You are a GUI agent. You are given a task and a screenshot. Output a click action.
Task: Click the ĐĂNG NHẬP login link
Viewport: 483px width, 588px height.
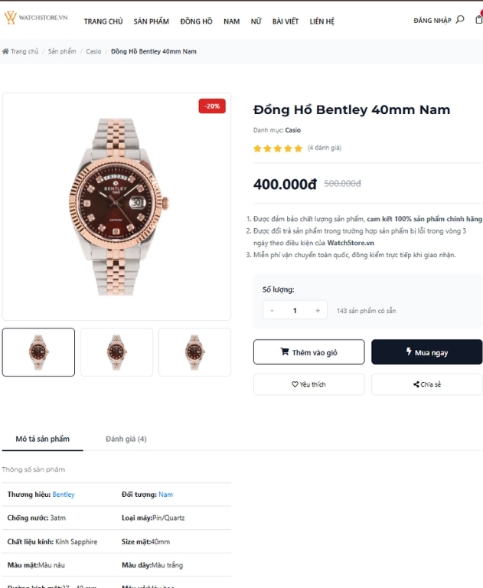[x=432, y=21]
